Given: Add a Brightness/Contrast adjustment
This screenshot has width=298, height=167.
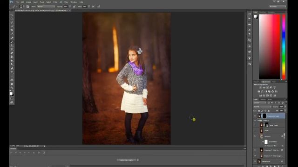Looking at the screenshot, I should pos(260,88).
